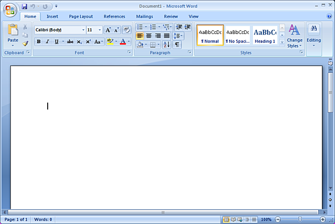The image size is (335, 224).
Task: Apply the red font color
Action: point(123,41)
